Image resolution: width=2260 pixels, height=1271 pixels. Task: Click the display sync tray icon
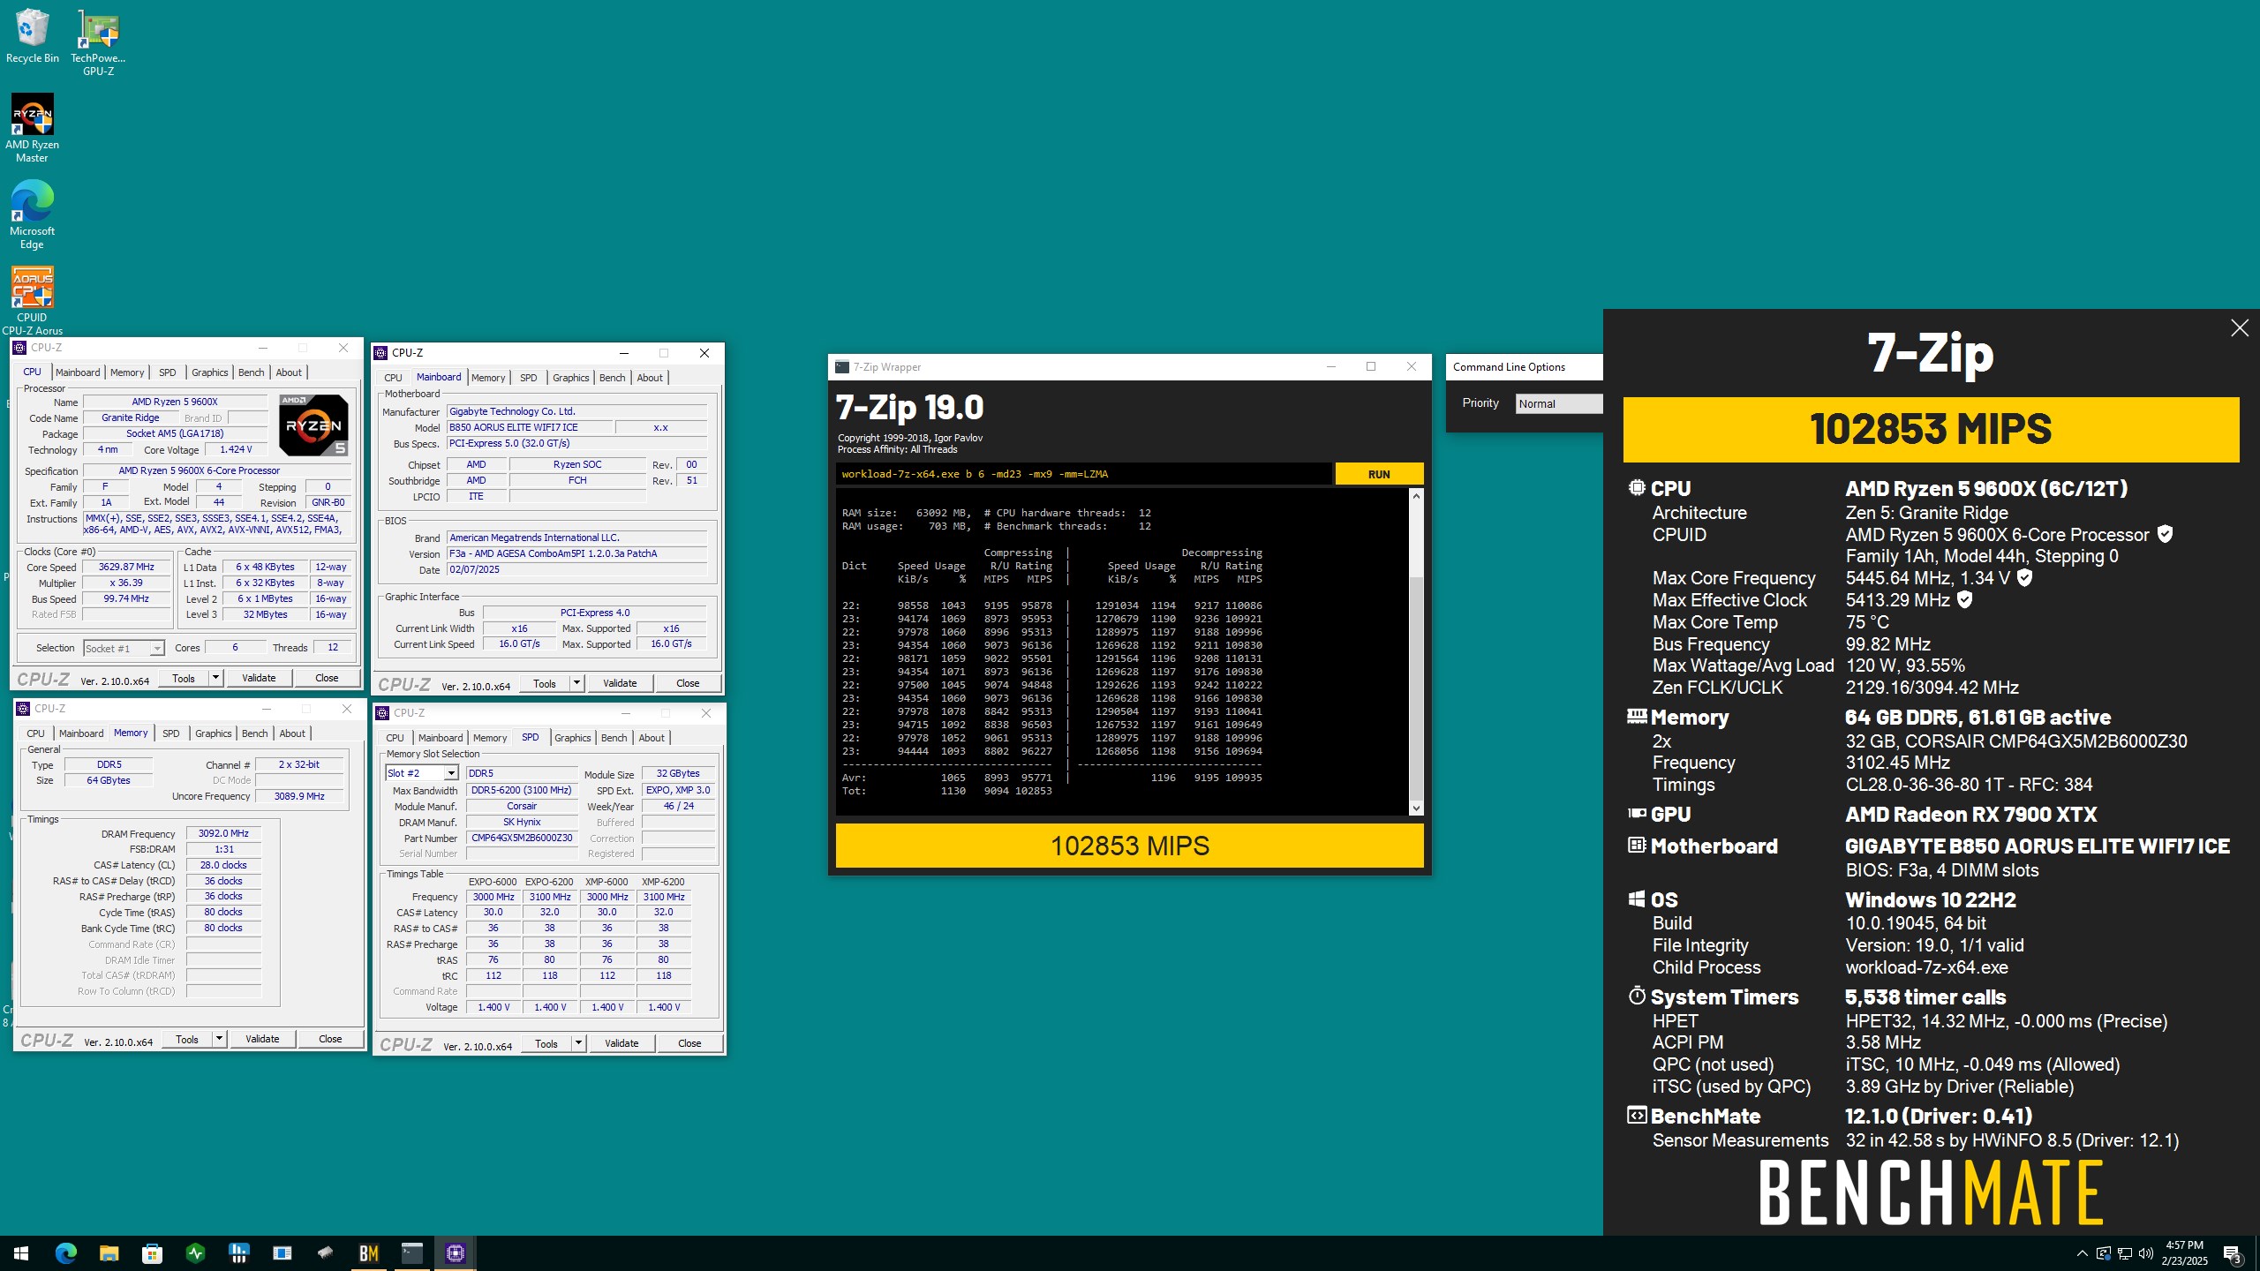(2104, 1253)
